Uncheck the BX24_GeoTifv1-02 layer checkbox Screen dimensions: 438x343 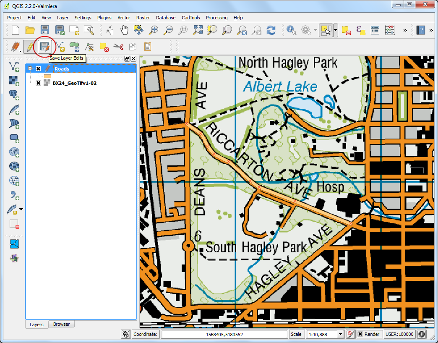click(x=39, y=83)
